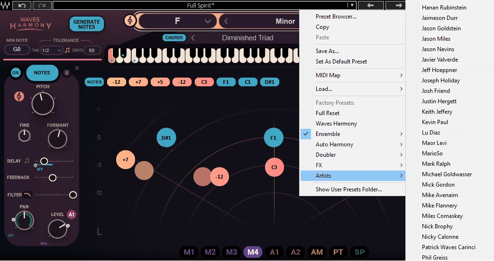Select the +7 voice bubble
Viewport: 494px width, 261px height.
tap(125, 160)
